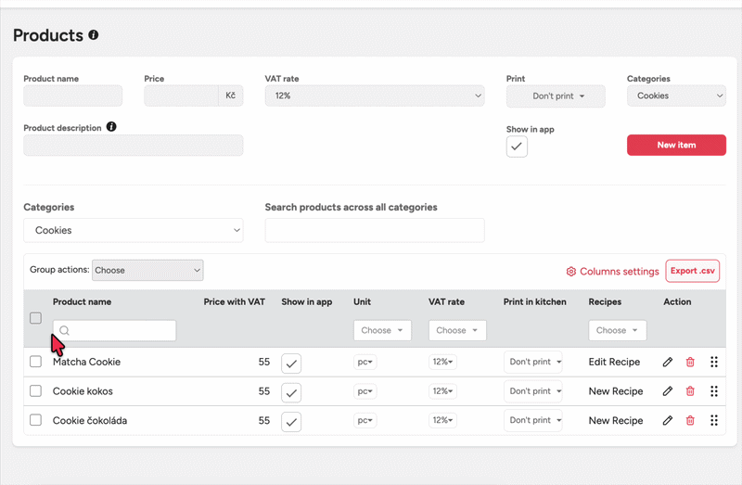Open Print in kitchen dropdown for Cookie kokos
The image size is (742, 485).
[x=533, y=391]
